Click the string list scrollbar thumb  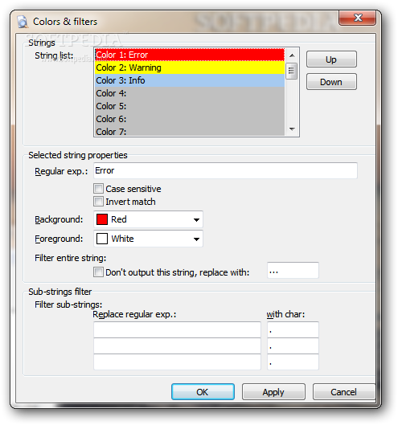point(292,71)
